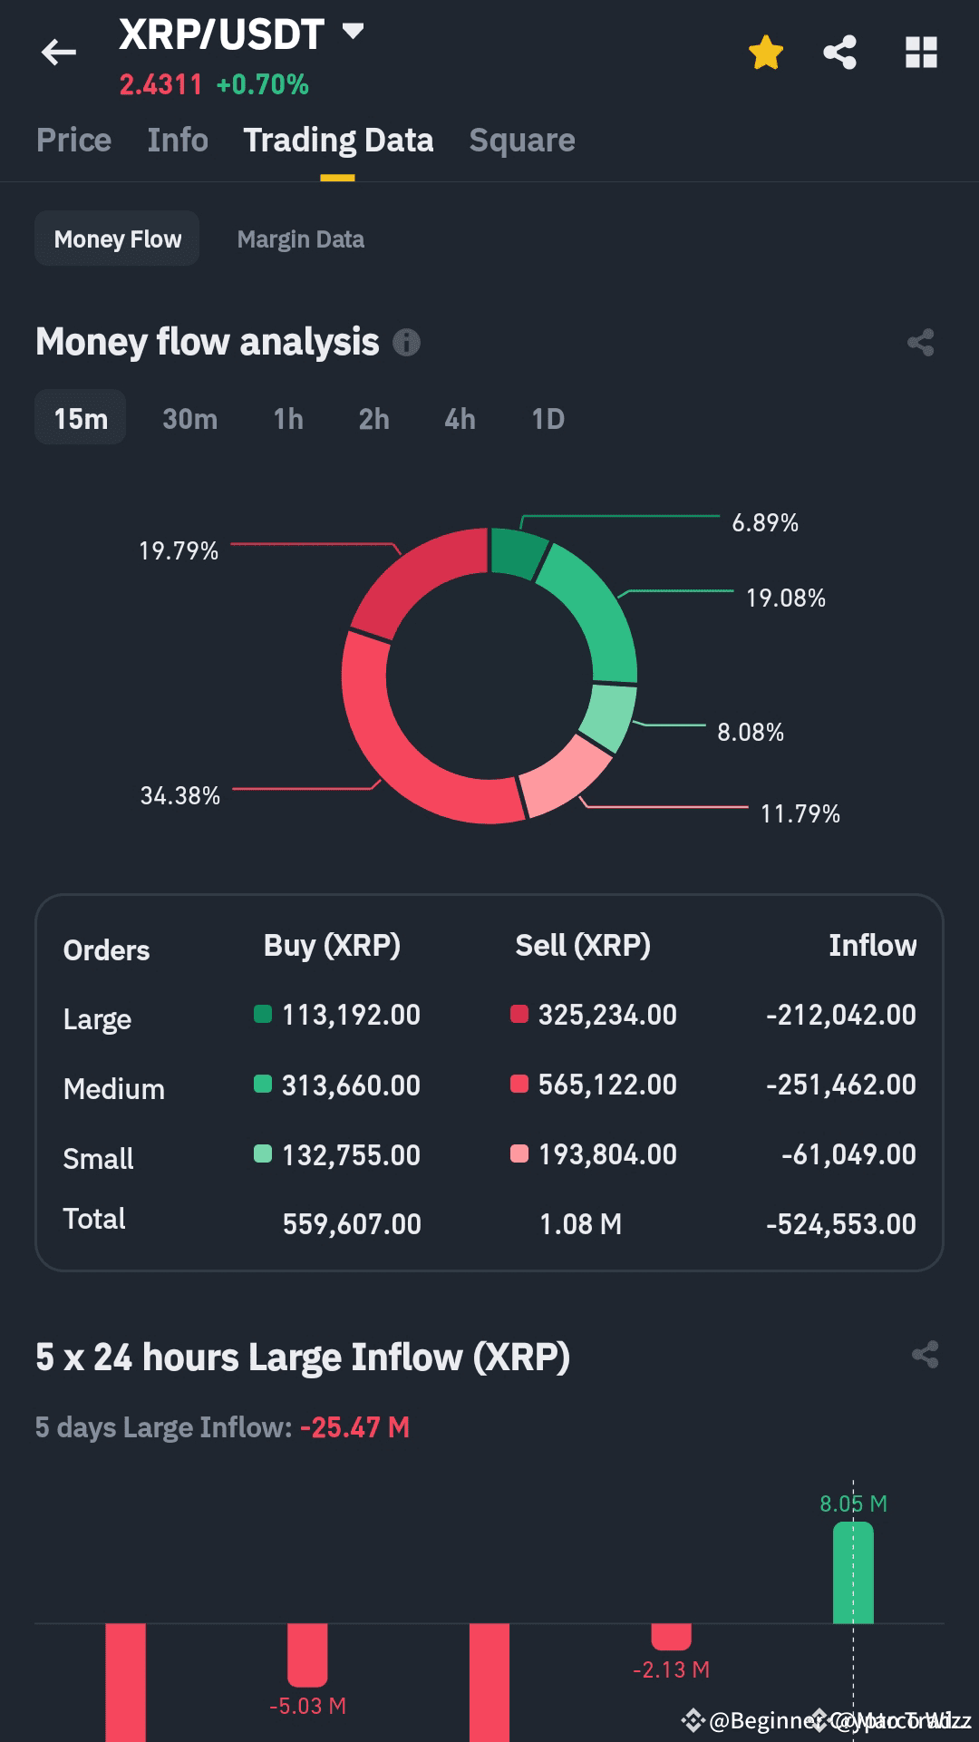Tap the share icon in header
Image resolution: width=979 pixels, height=1742 pixels.
click(x=840, y=53)
